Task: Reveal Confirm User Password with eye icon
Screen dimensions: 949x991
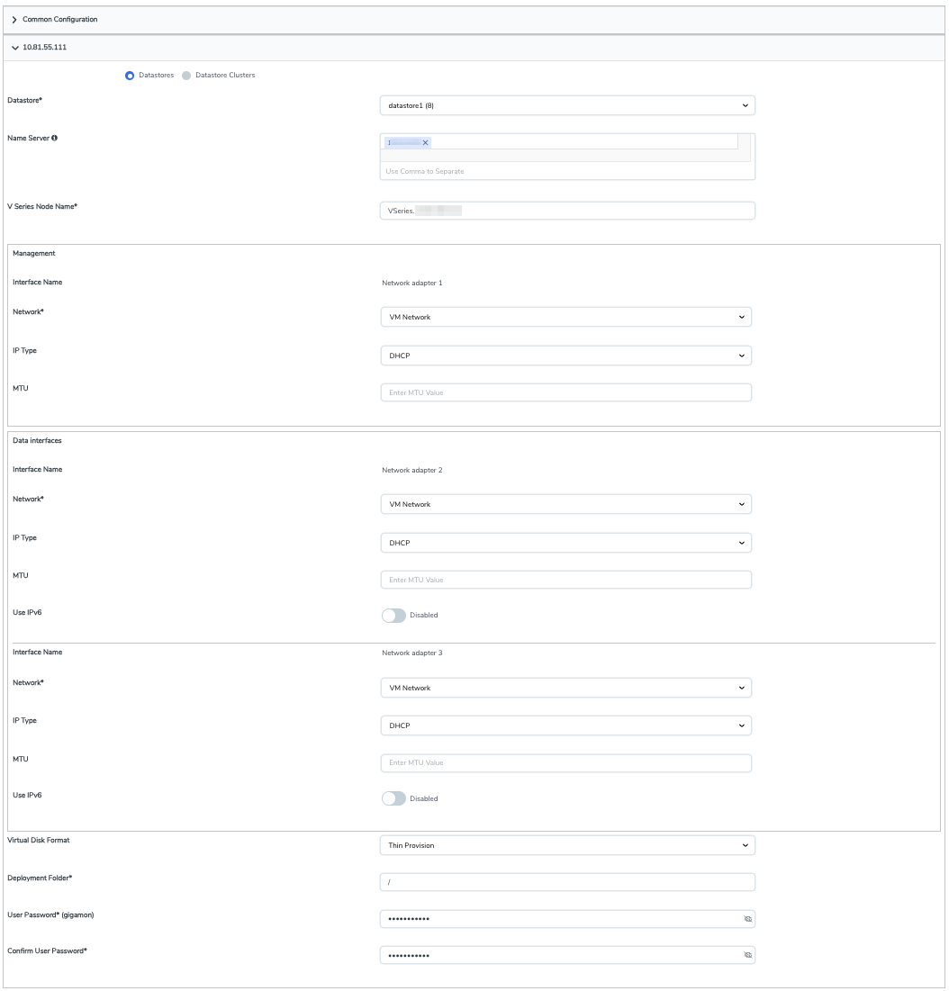Action: click(x=748, y=955)
